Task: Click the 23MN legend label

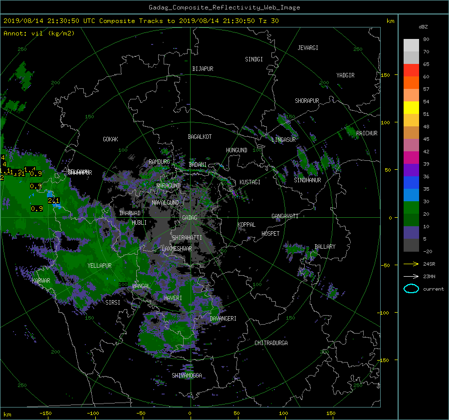Action: click(429, 276)
